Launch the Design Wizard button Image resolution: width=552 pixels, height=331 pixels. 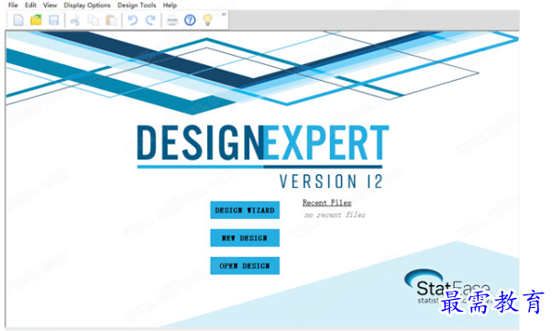pyautogui.click(x=245, y=210)
